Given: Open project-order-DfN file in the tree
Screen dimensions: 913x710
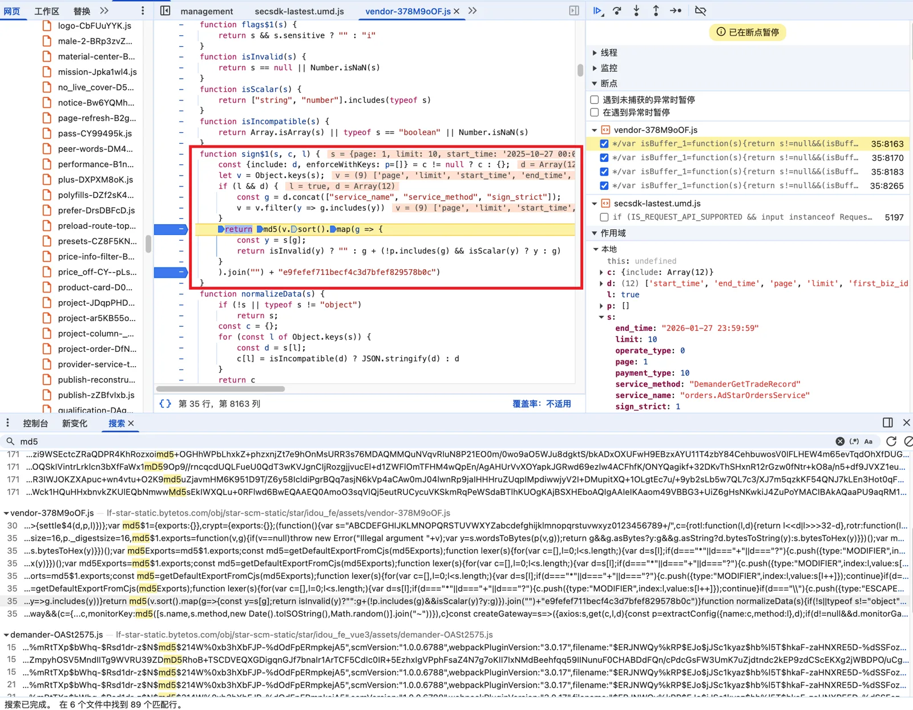Looking at the screenshot, I should (x=96, y=349).
